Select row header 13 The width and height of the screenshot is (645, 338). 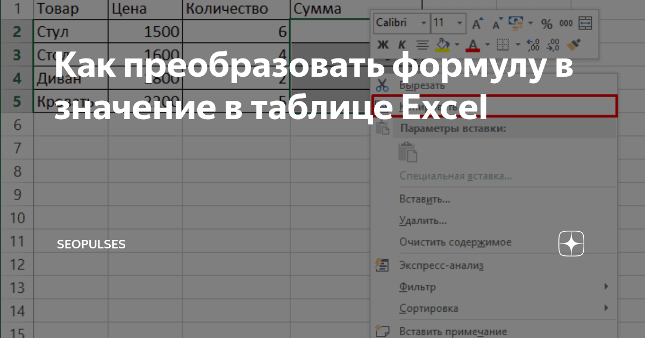point(17,288)
